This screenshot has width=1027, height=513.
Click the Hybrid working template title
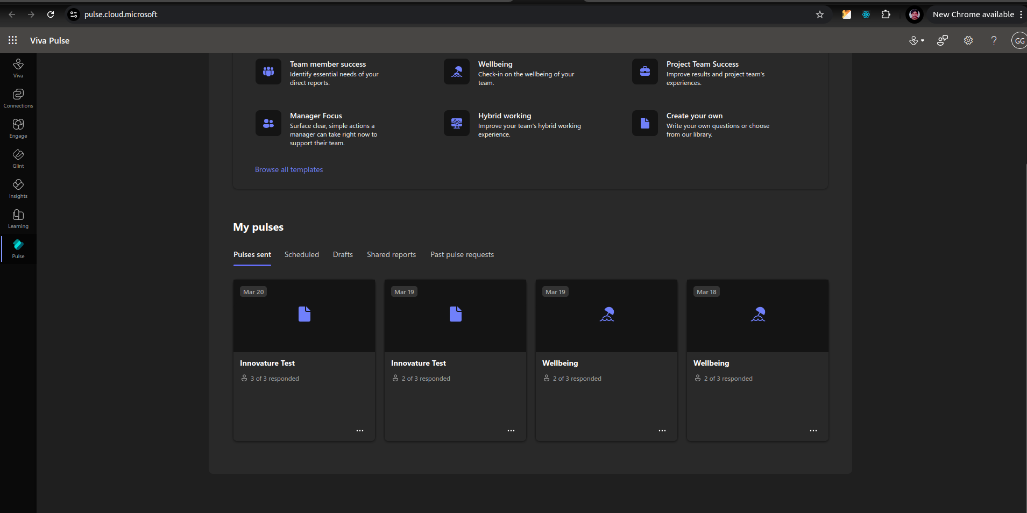[505, 116]
